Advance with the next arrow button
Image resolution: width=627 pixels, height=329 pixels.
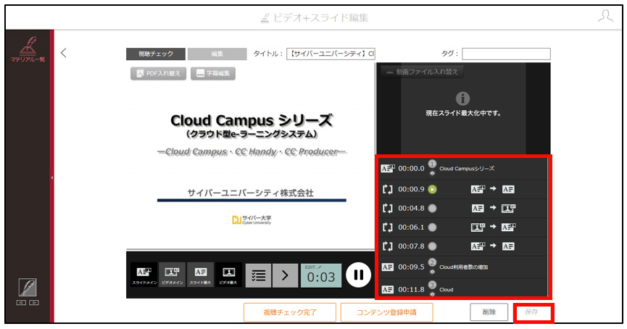pyautogui.click(x=285, y=275)
